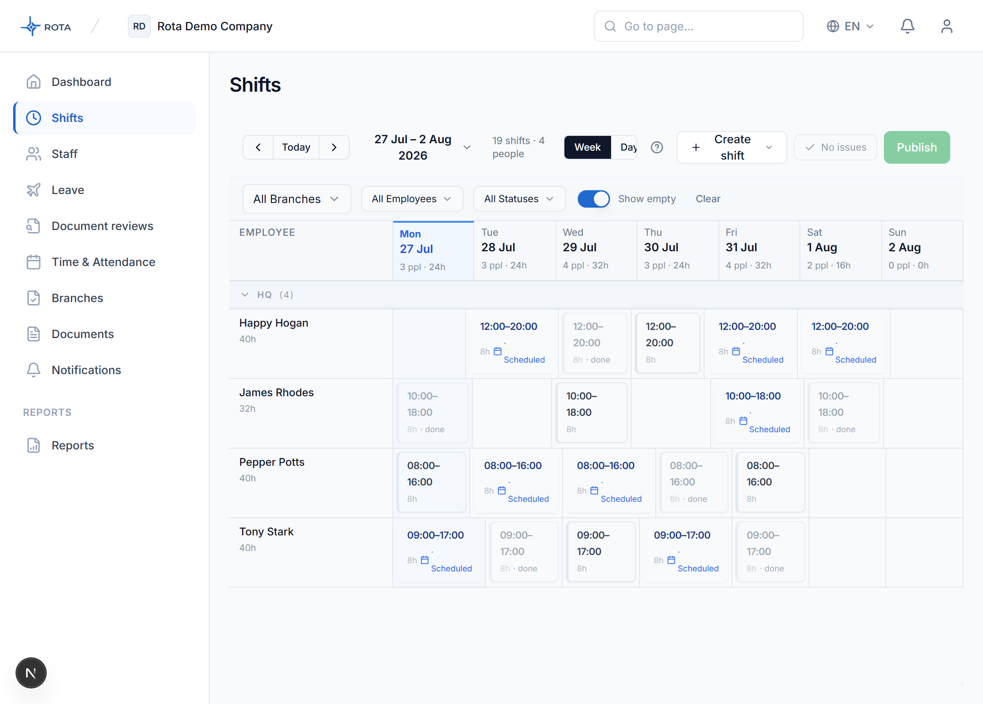Click the ROTA logo icon
983x704 pixels.
point(30,27)
